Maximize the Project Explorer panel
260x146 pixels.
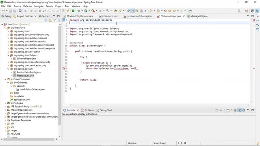(x=58, y=16)
